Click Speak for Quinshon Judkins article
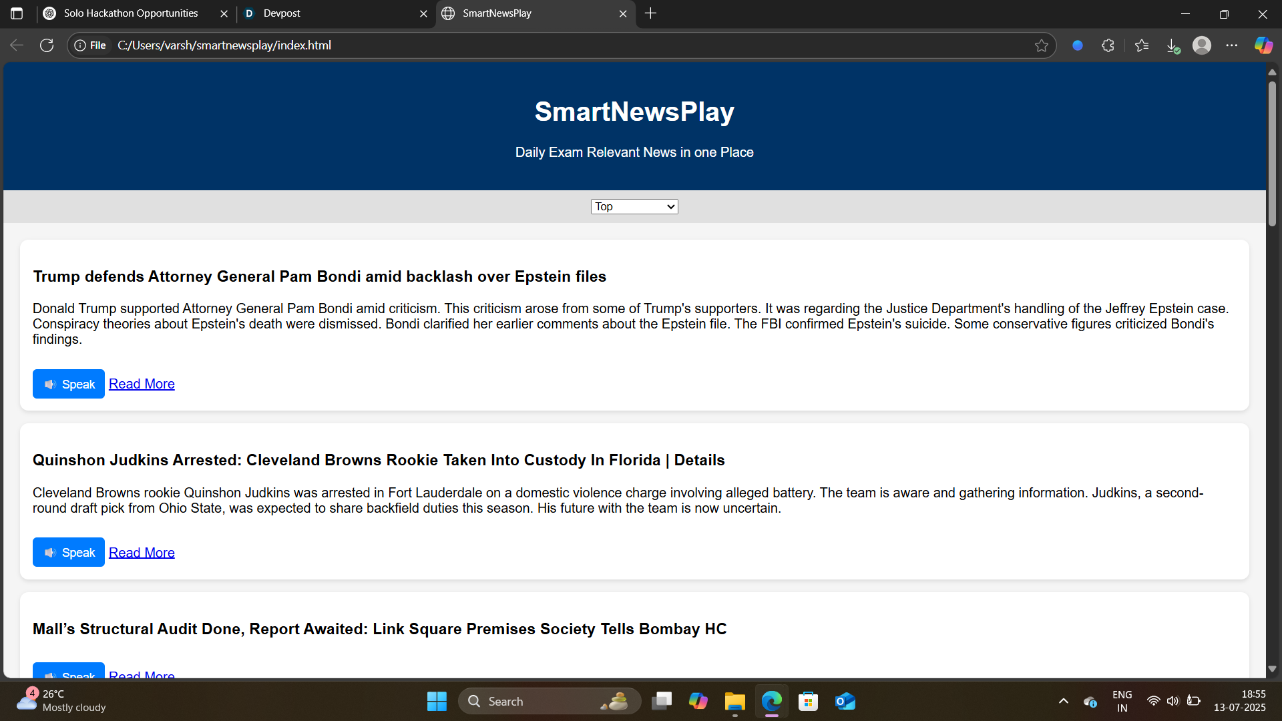 tap(69, 553)
